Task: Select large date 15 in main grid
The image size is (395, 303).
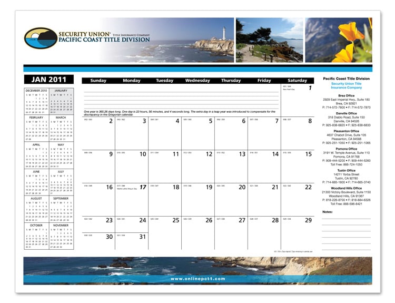Action: click(308, 154)
